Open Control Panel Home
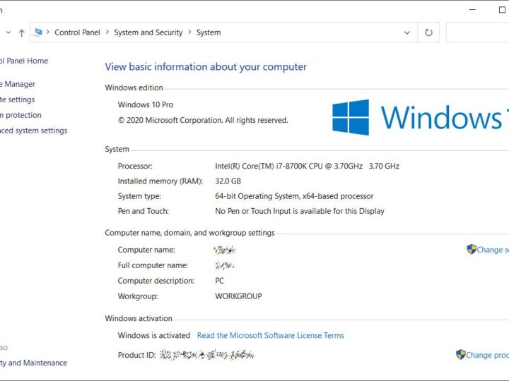The width and height of the screenshot is (509, 381). [x=24, y=61]
